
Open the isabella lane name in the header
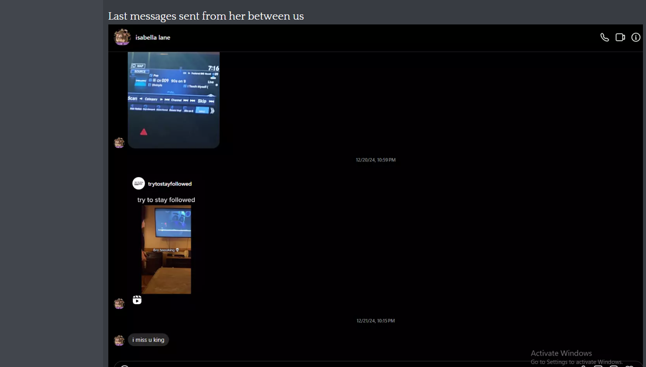coord(152,38)
